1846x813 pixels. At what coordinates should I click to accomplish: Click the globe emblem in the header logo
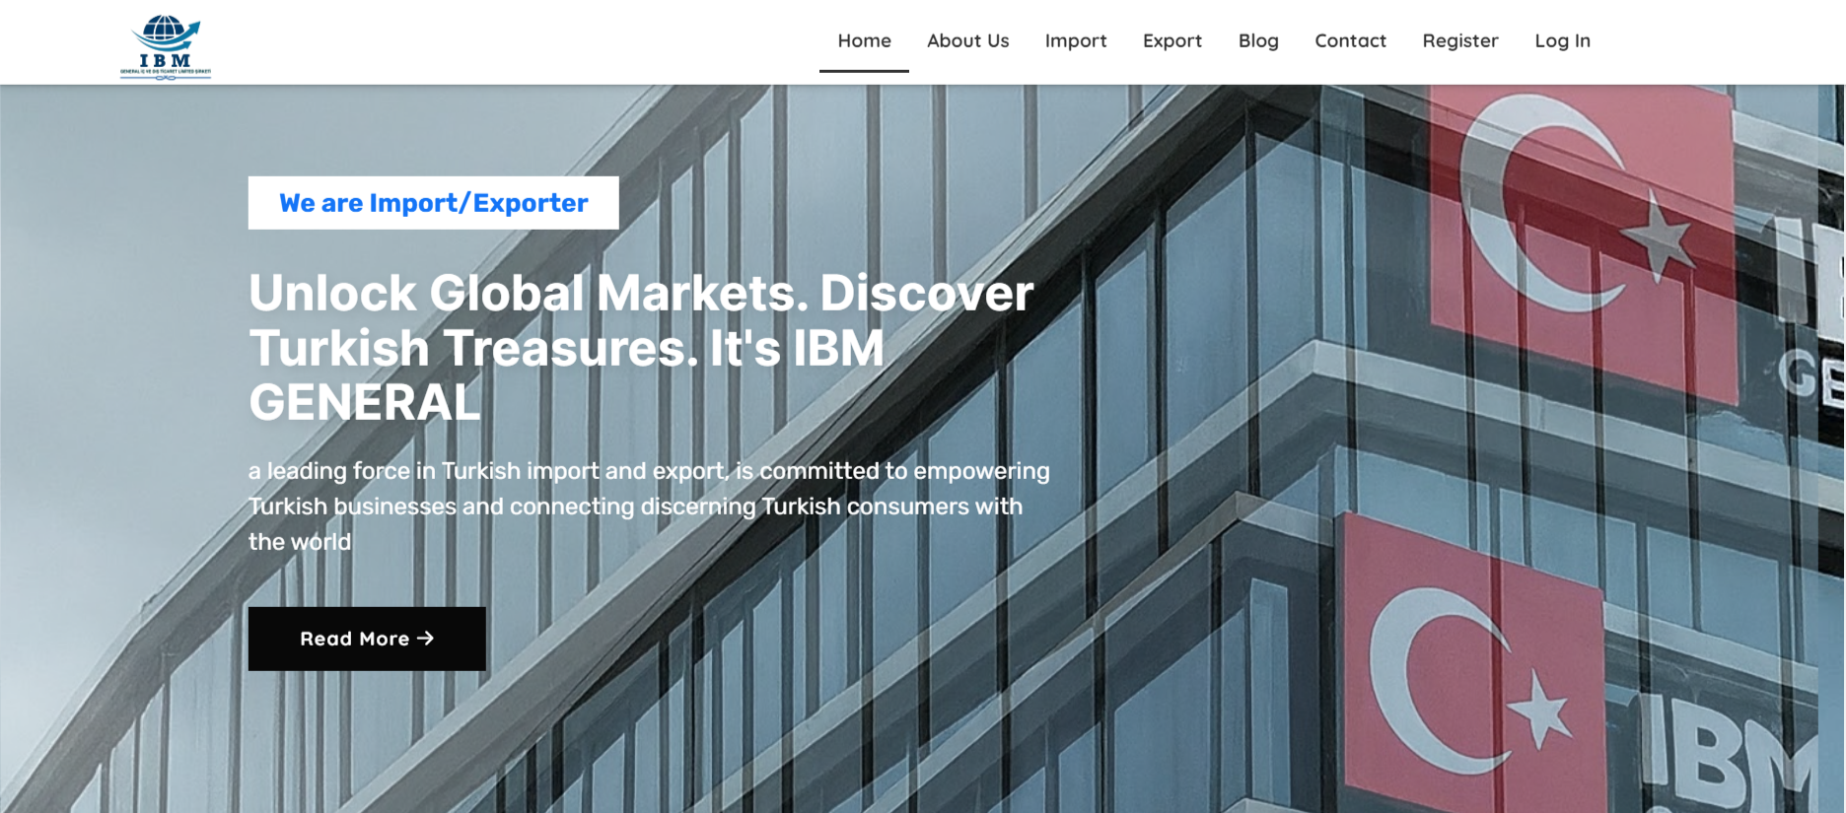coord(165,33)
